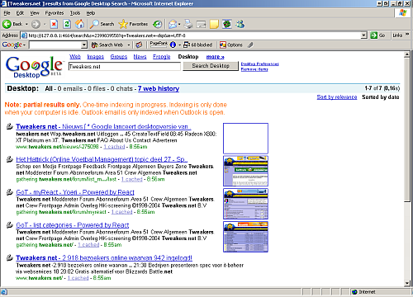Switch to the Groups search tab
Screen dimensions: 413x297
click(x=119, y=57)
